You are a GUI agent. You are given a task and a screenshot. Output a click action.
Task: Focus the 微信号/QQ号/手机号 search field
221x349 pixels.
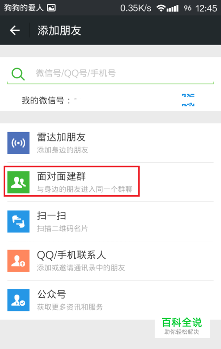pos(110,73)
